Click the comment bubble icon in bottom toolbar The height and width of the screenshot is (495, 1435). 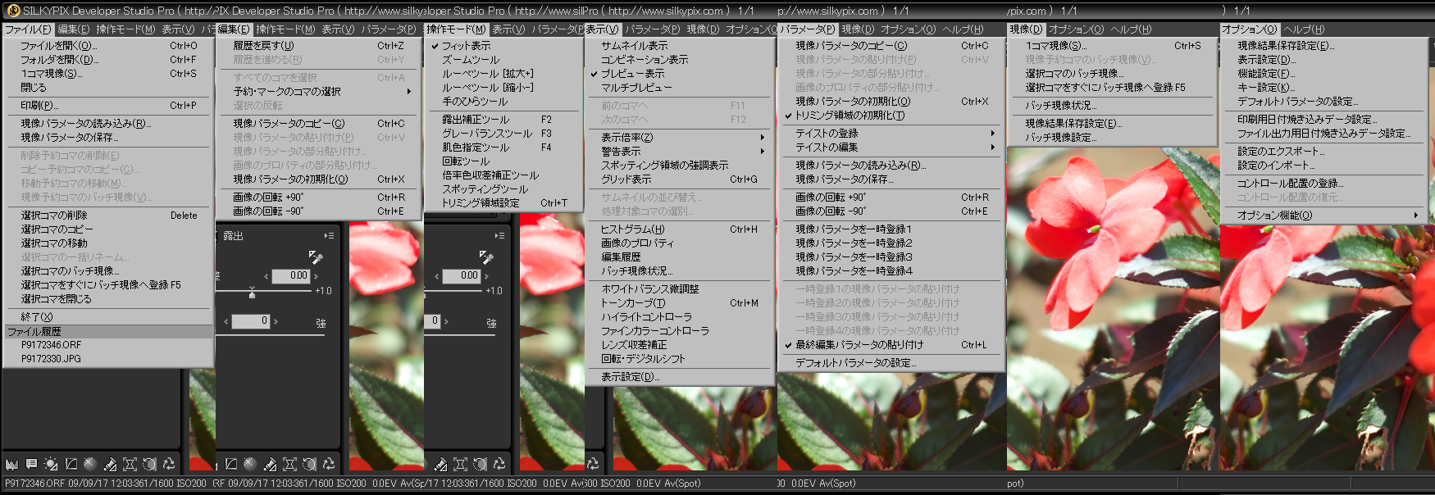coord(31,464)
